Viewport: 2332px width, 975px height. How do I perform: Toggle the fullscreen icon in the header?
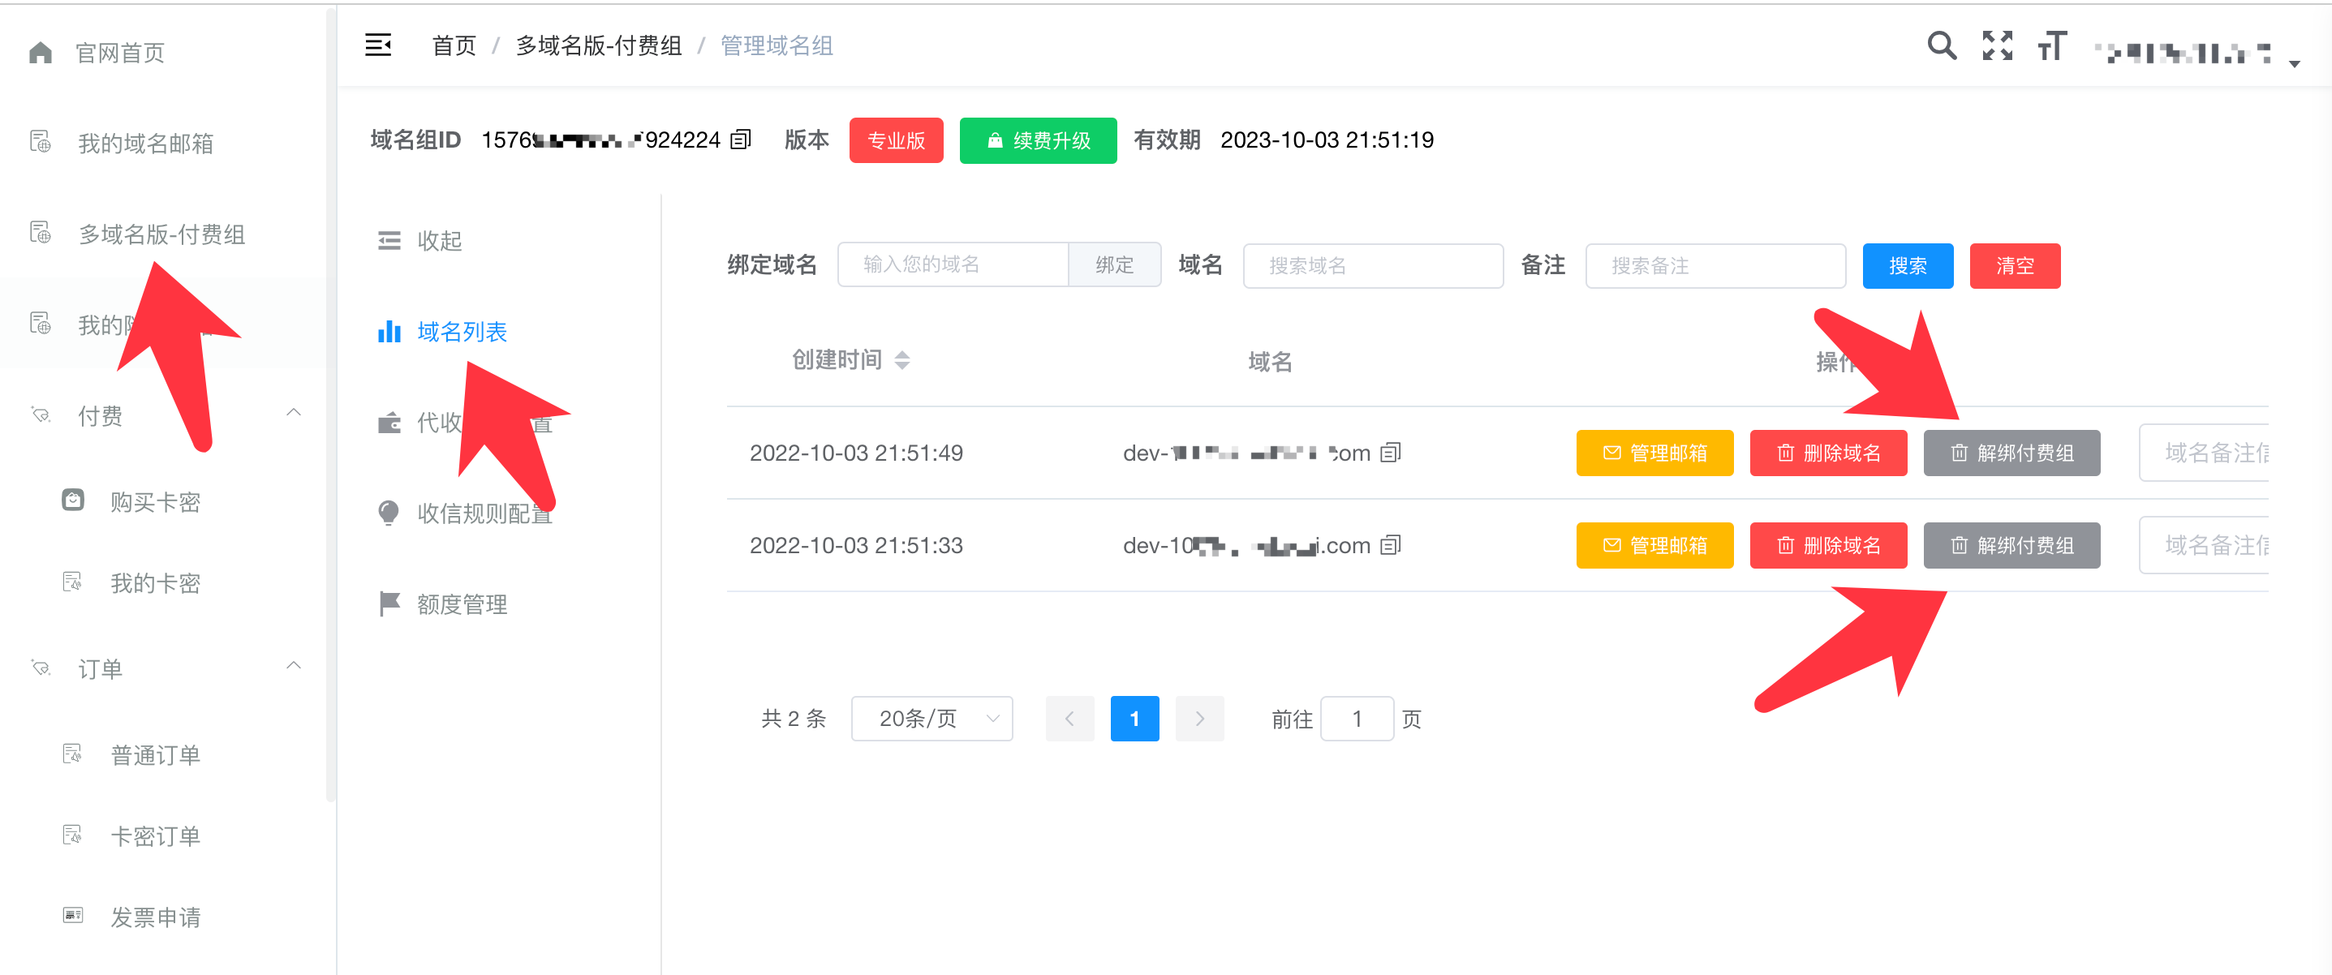[x=1997, y=45]
